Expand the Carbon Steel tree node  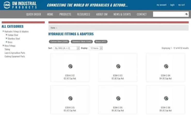tap(6, 35)
